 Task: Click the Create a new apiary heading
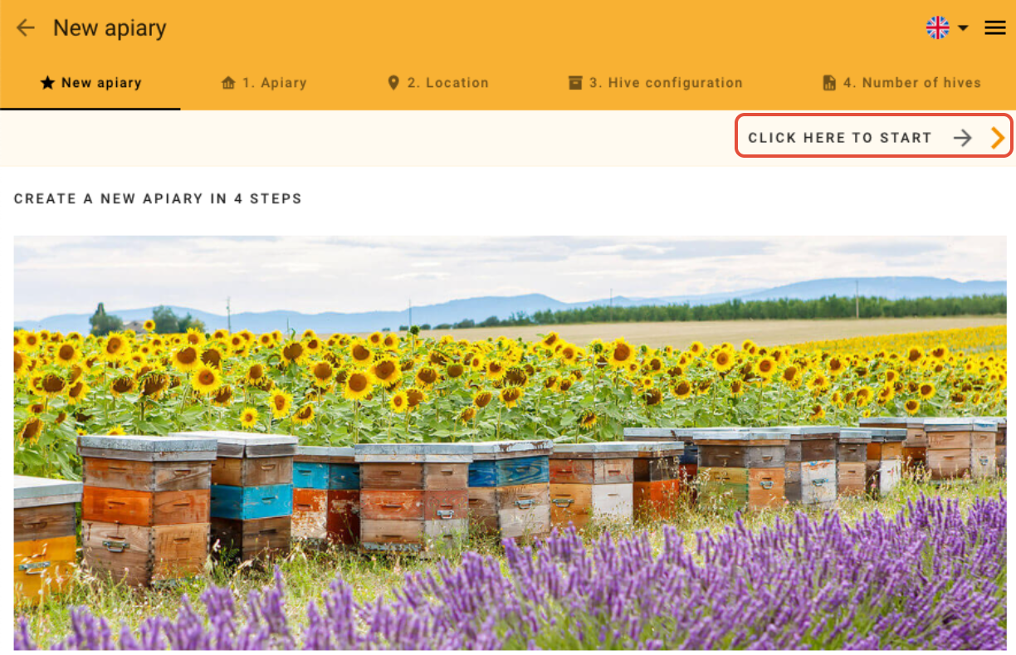click(158, 198)
